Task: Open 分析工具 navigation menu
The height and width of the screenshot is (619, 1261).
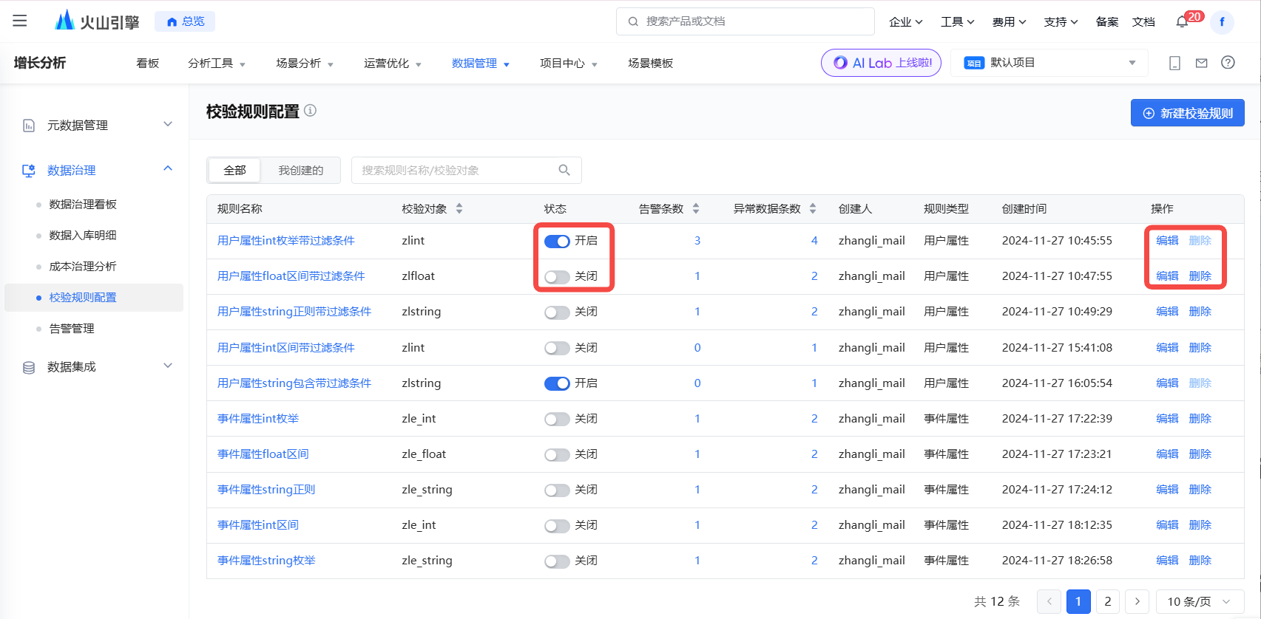Action: click(217, 64)
